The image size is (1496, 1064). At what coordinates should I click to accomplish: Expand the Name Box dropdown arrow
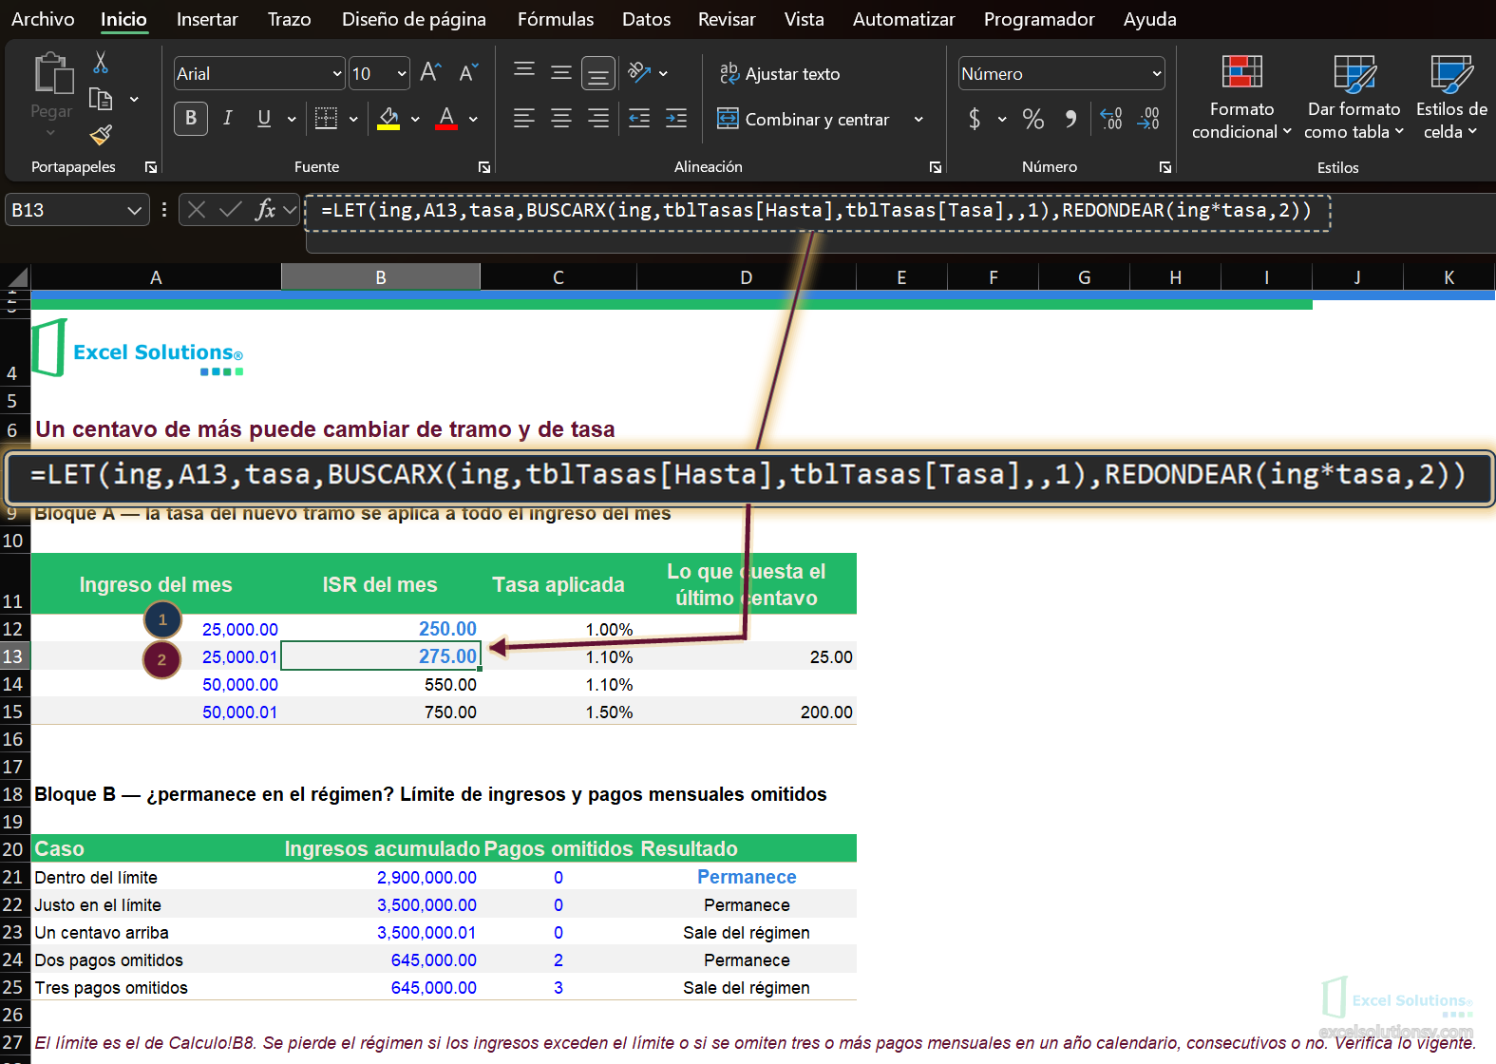point(134,210)
